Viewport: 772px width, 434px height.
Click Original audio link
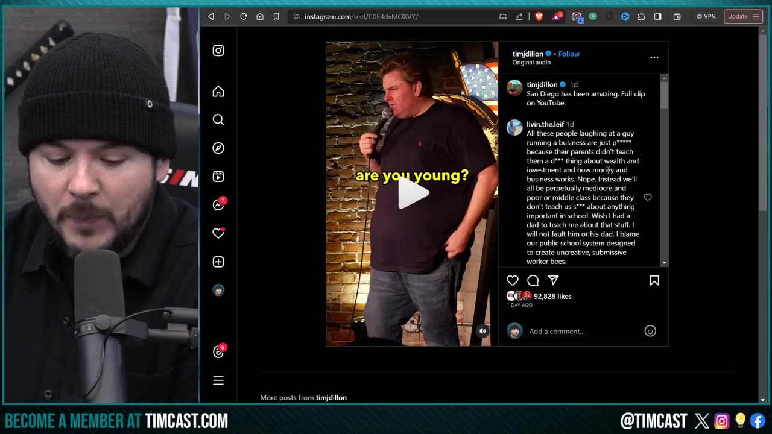click(531, 63)
